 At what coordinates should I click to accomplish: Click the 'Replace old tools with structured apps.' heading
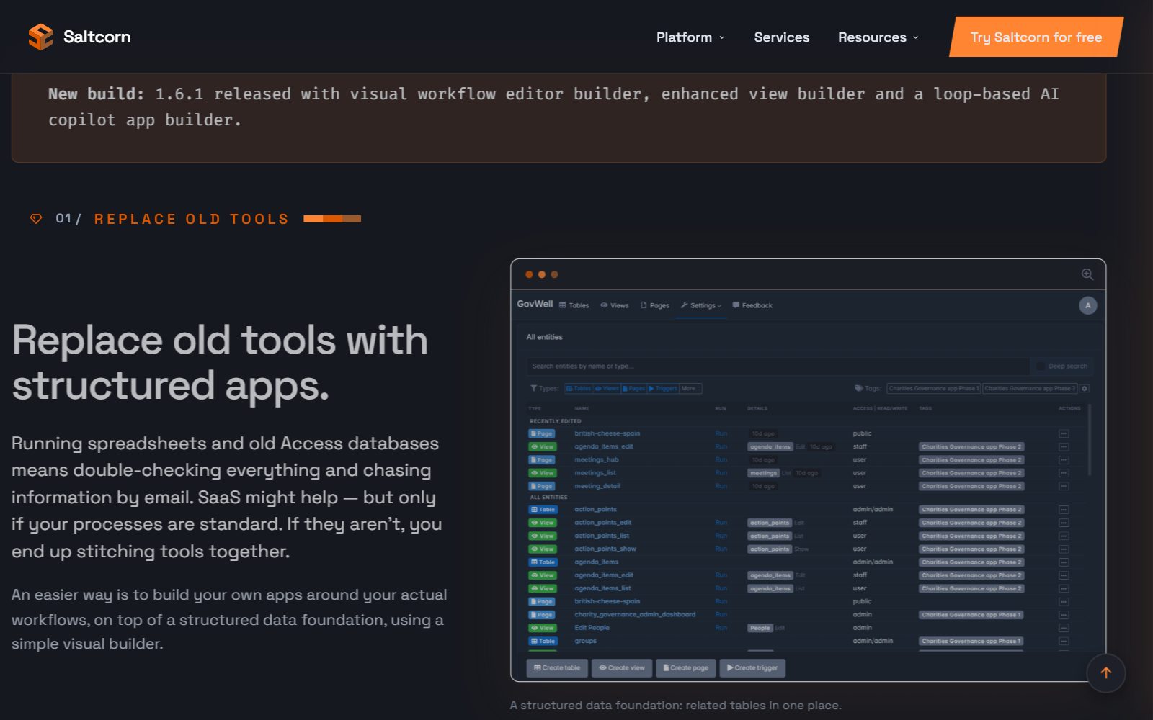point(220,362)
